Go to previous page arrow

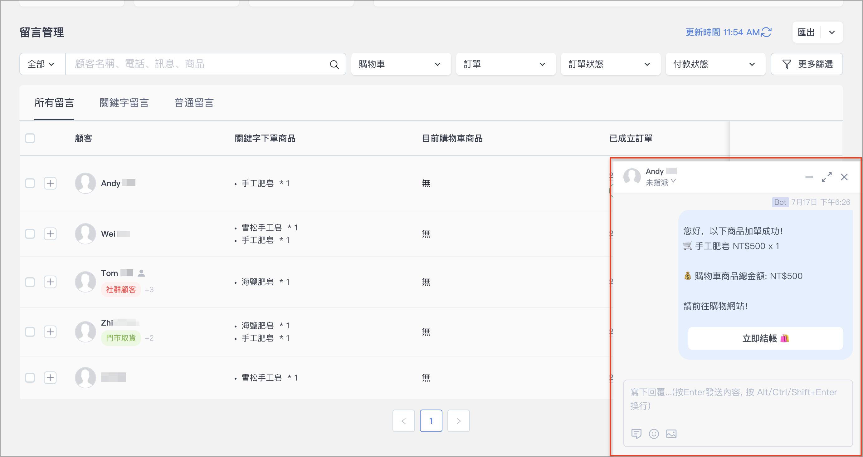click(x=403, y=420)
